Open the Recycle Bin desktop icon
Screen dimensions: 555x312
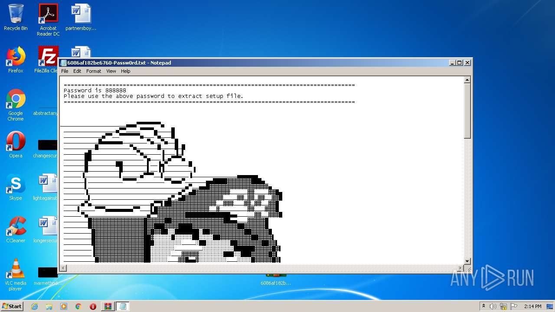pyautogui.click(x=16, y=17)
